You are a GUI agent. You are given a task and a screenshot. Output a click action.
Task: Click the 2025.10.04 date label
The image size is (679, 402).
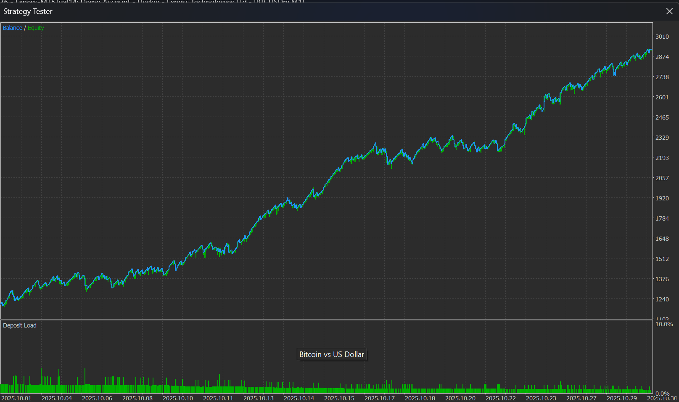[57, 398]
